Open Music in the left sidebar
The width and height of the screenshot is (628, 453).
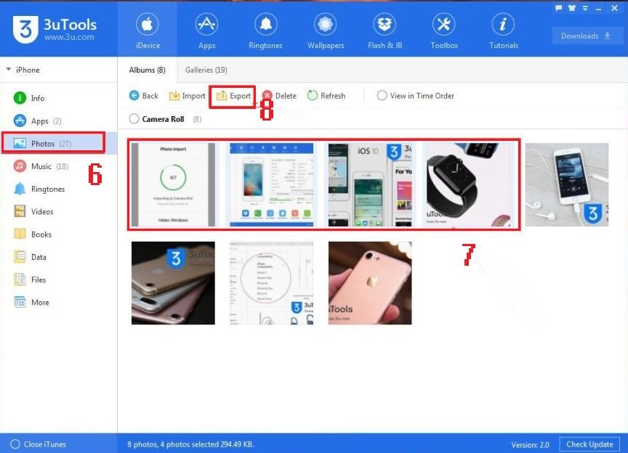point(41,166)
